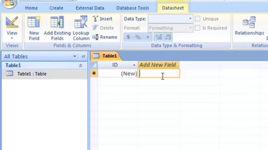268x150 pixels.
Task: Open the External Data tab
Action: click(x=90, y=8)
